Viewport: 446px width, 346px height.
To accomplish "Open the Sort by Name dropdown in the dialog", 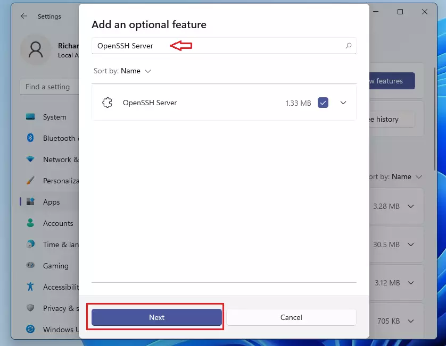I will coord(122,71).
